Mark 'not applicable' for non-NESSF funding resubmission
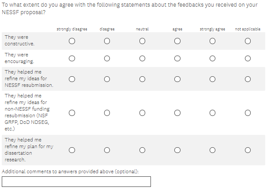The image size is (267, 190). [248, 113]
